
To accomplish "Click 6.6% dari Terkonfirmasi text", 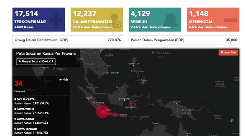I will click(208, 27).
